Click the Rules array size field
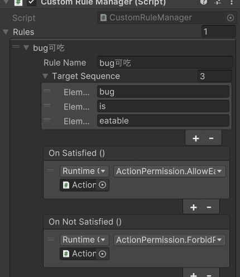 (219, 32)
